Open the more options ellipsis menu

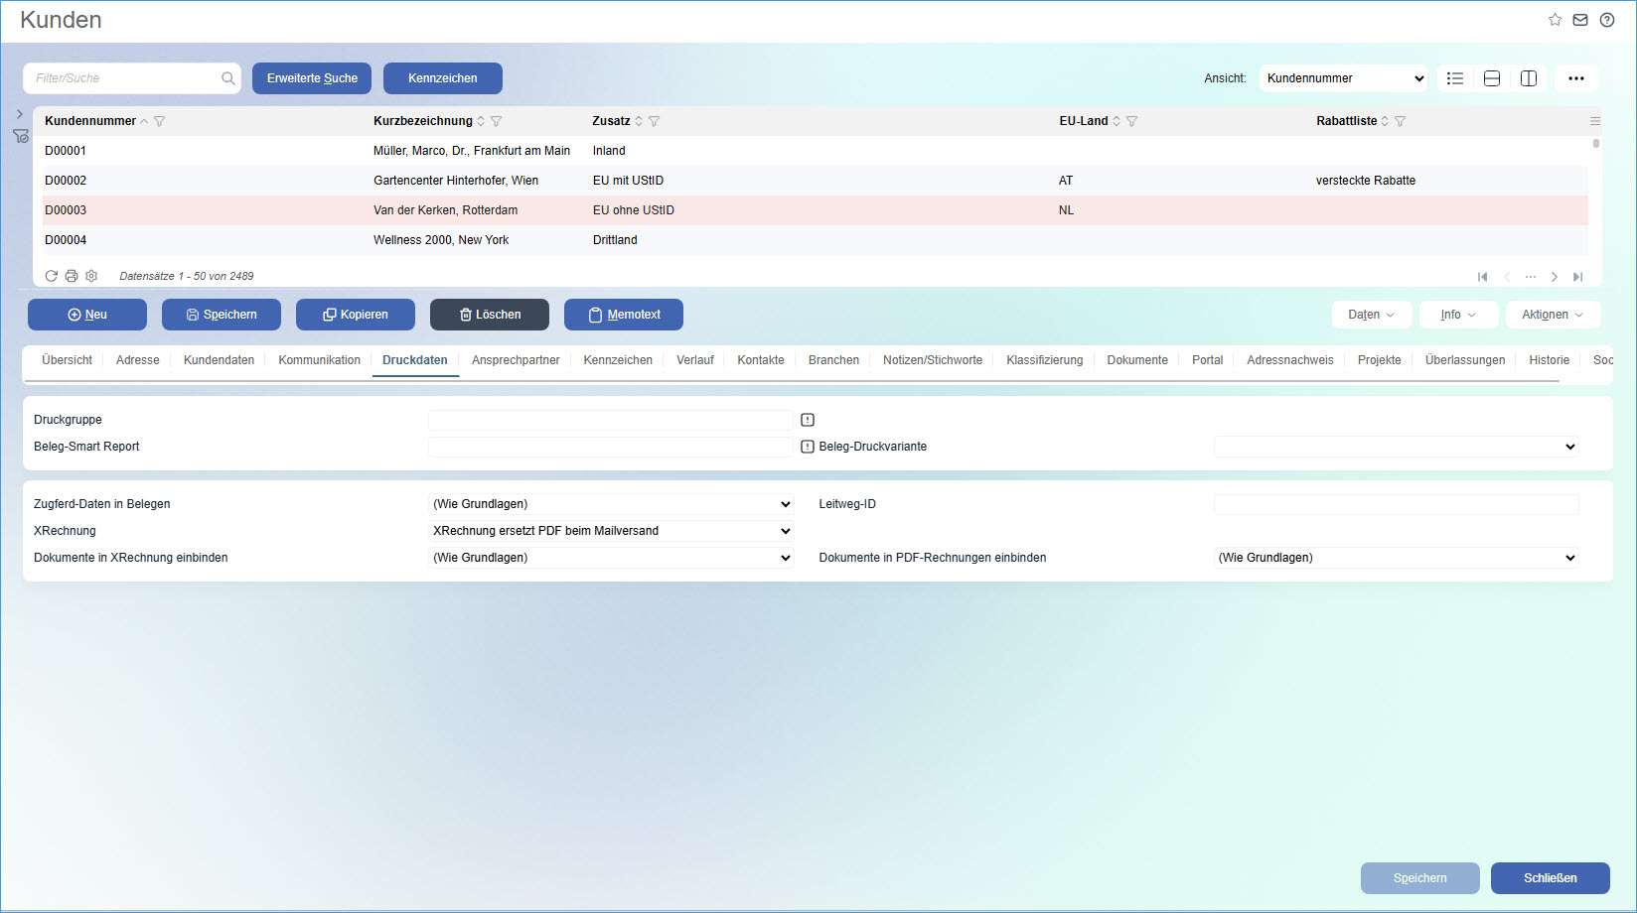[1575, 77]
